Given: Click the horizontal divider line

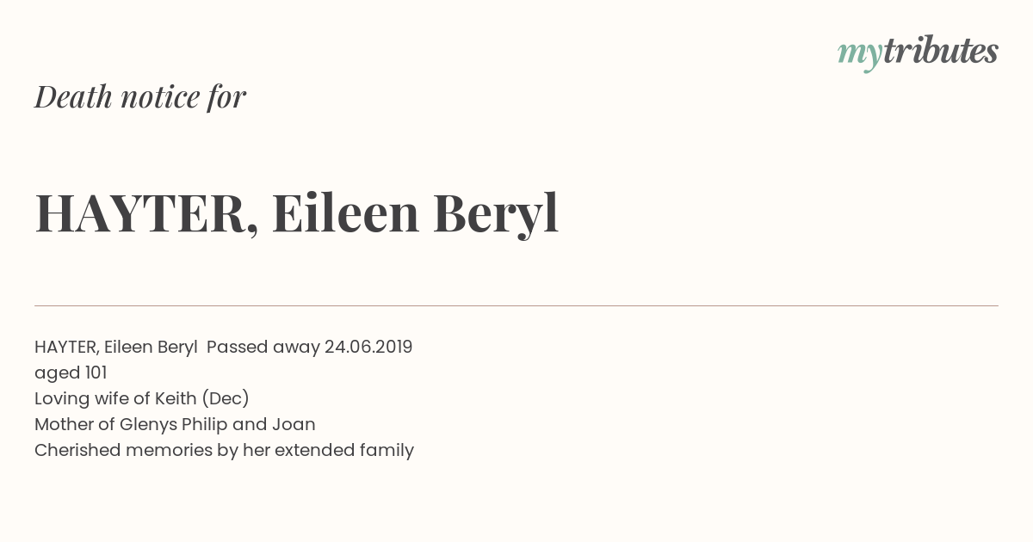Looking at the screenshot, I should tap(516, 305).
